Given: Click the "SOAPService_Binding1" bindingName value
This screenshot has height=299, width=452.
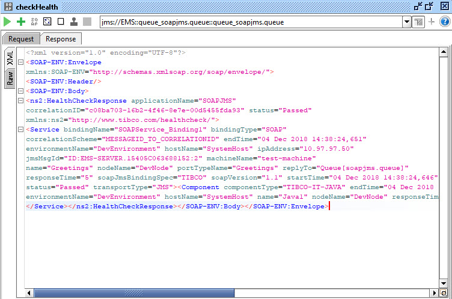Looking at the screenshot, I should click(x=160, y=129).
